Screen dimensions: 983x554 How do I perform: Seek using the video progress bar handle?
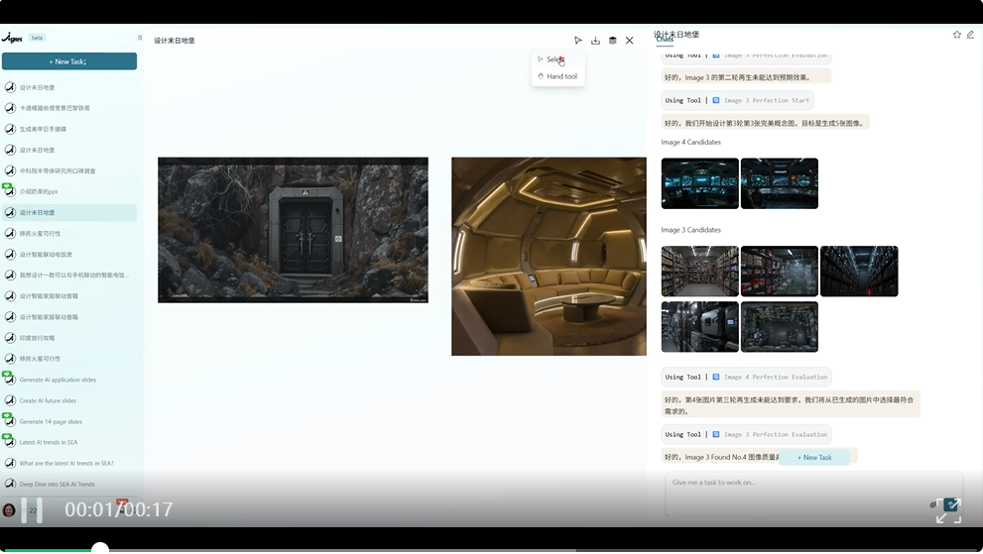point(99,549)
